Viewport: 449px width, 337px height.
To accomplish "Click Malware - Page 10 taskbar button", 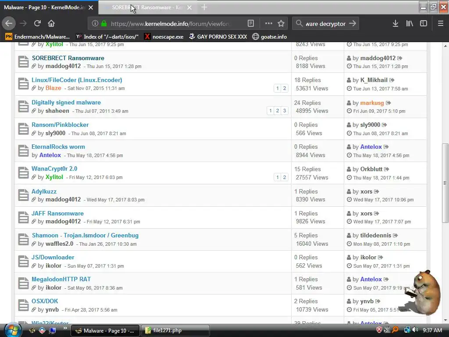I will tap(105, 330).
